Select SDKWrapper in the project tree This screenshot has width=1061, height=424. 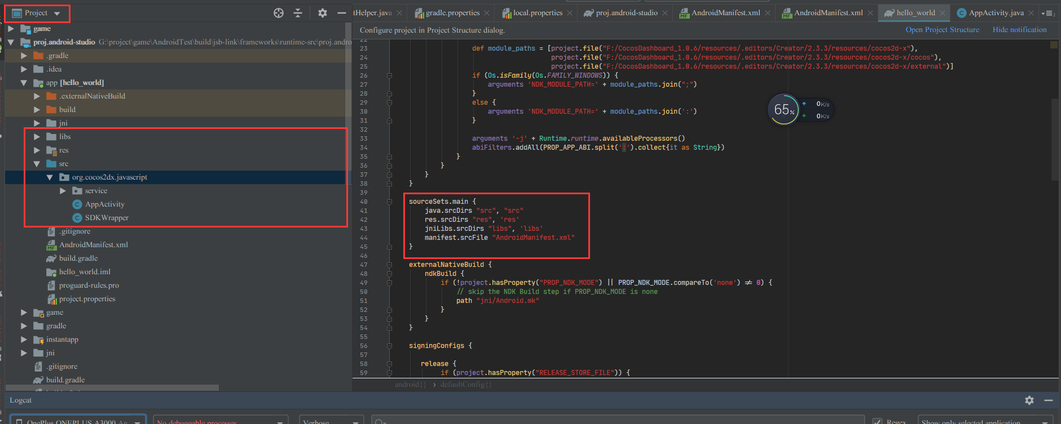tap(107, 218)
